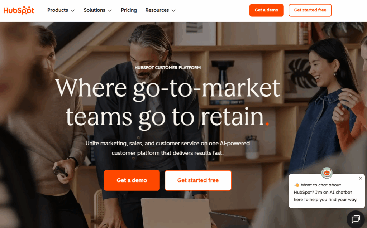Click the waving hand emoji in chat message
Image resolution: width=367 pixels, height=228 pixels.
(296, 185)
